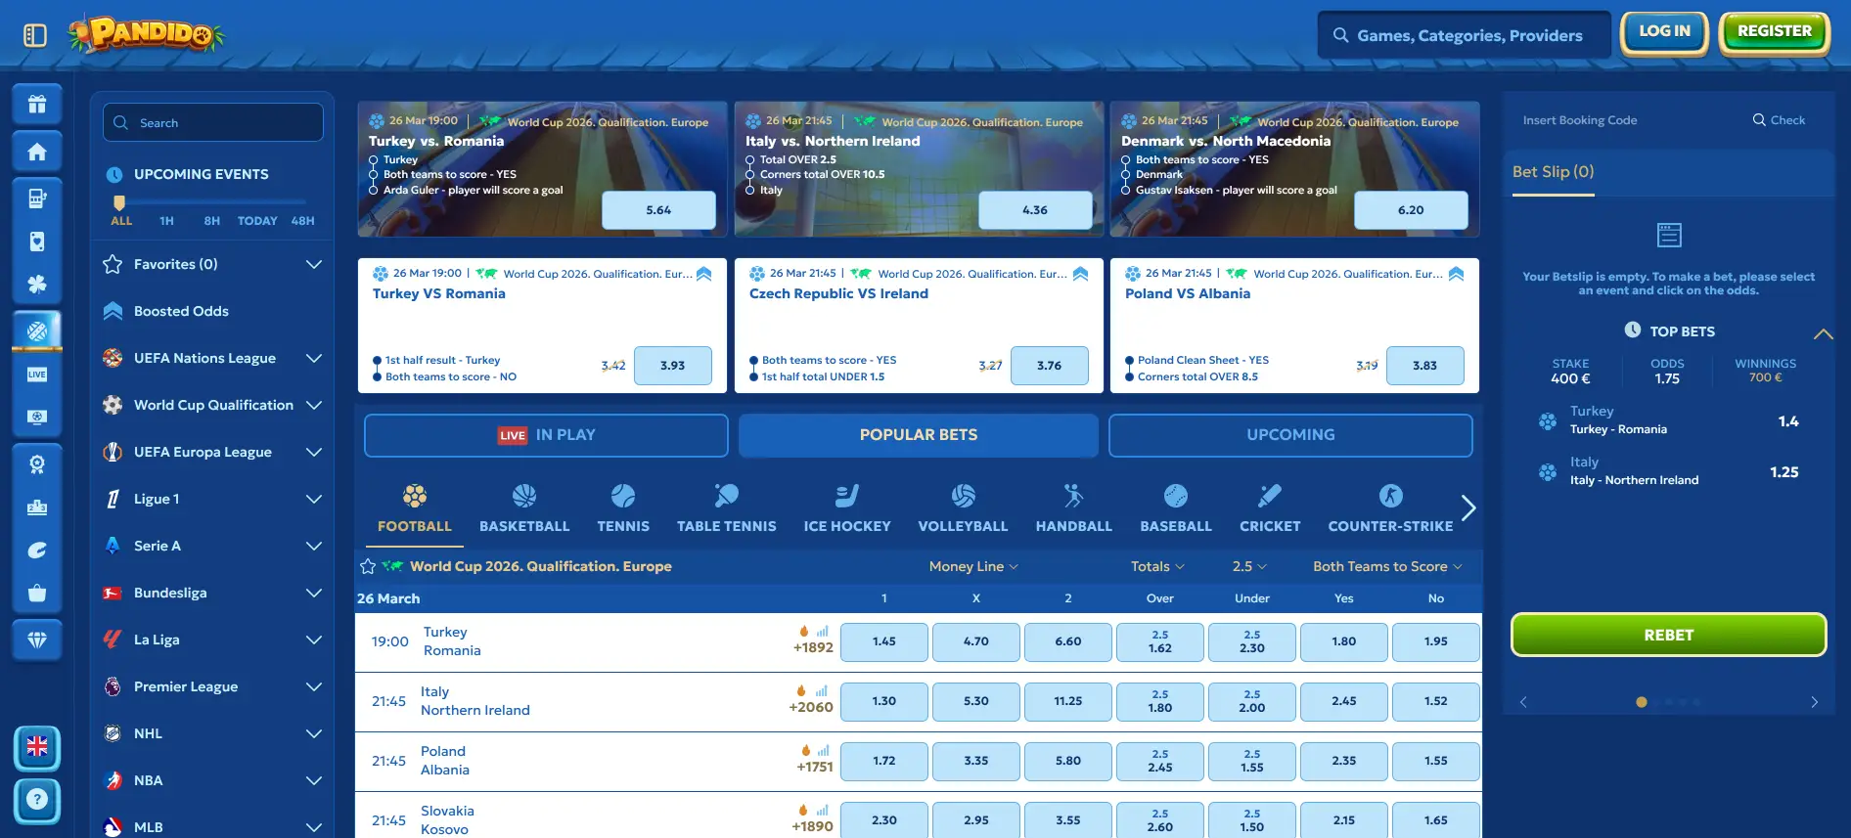
Task: Open the help question mark icon
Action: (37, 801)
